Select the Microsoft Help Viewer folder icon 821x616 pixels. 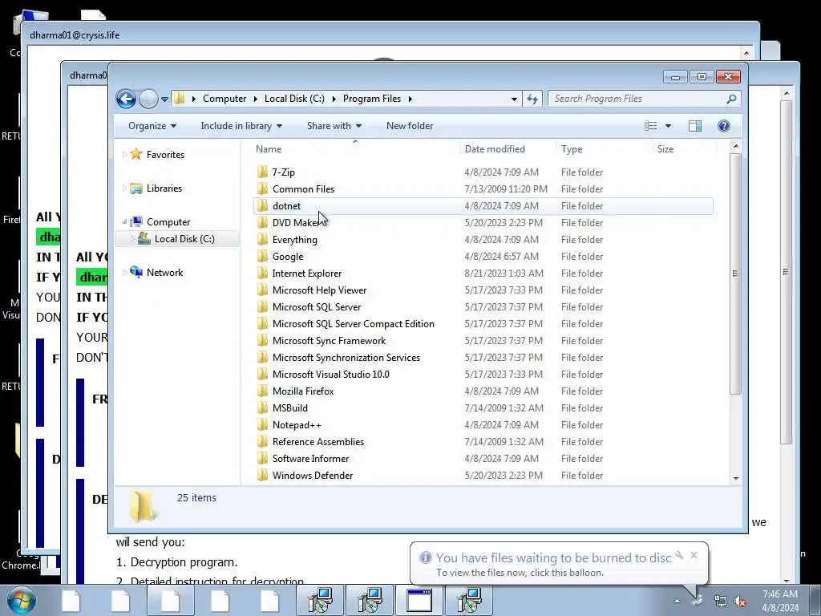coord(262,290)
